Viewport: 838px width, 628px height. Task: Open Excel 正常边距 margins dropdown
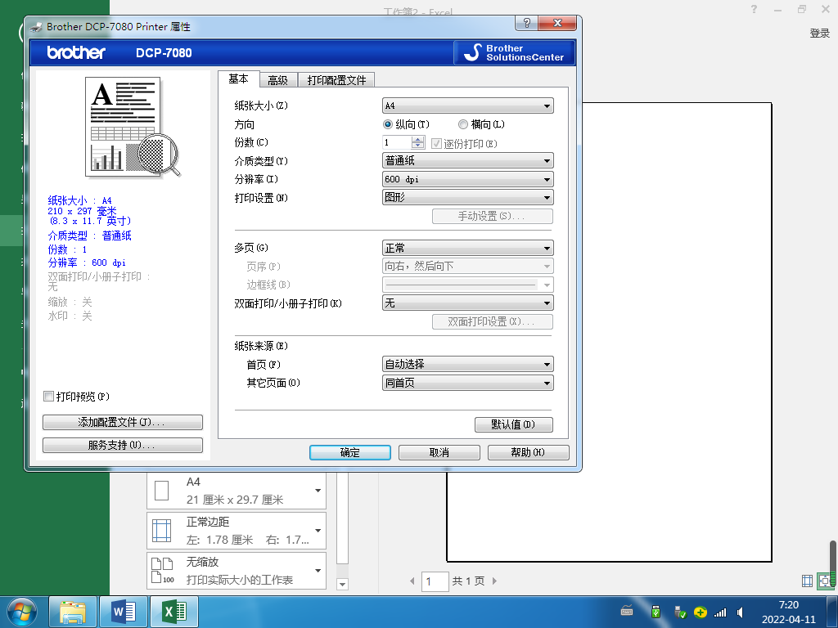237,531
